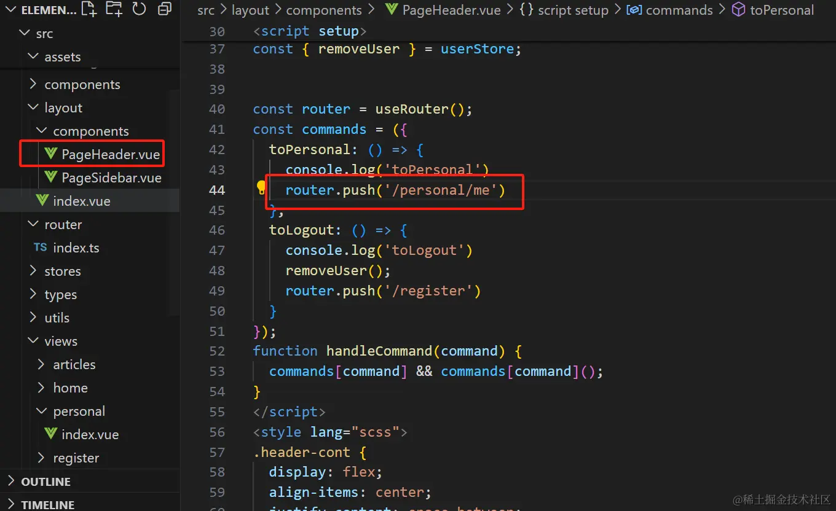Collapse the router folder
836x511 pixels.
pos(33,224)
